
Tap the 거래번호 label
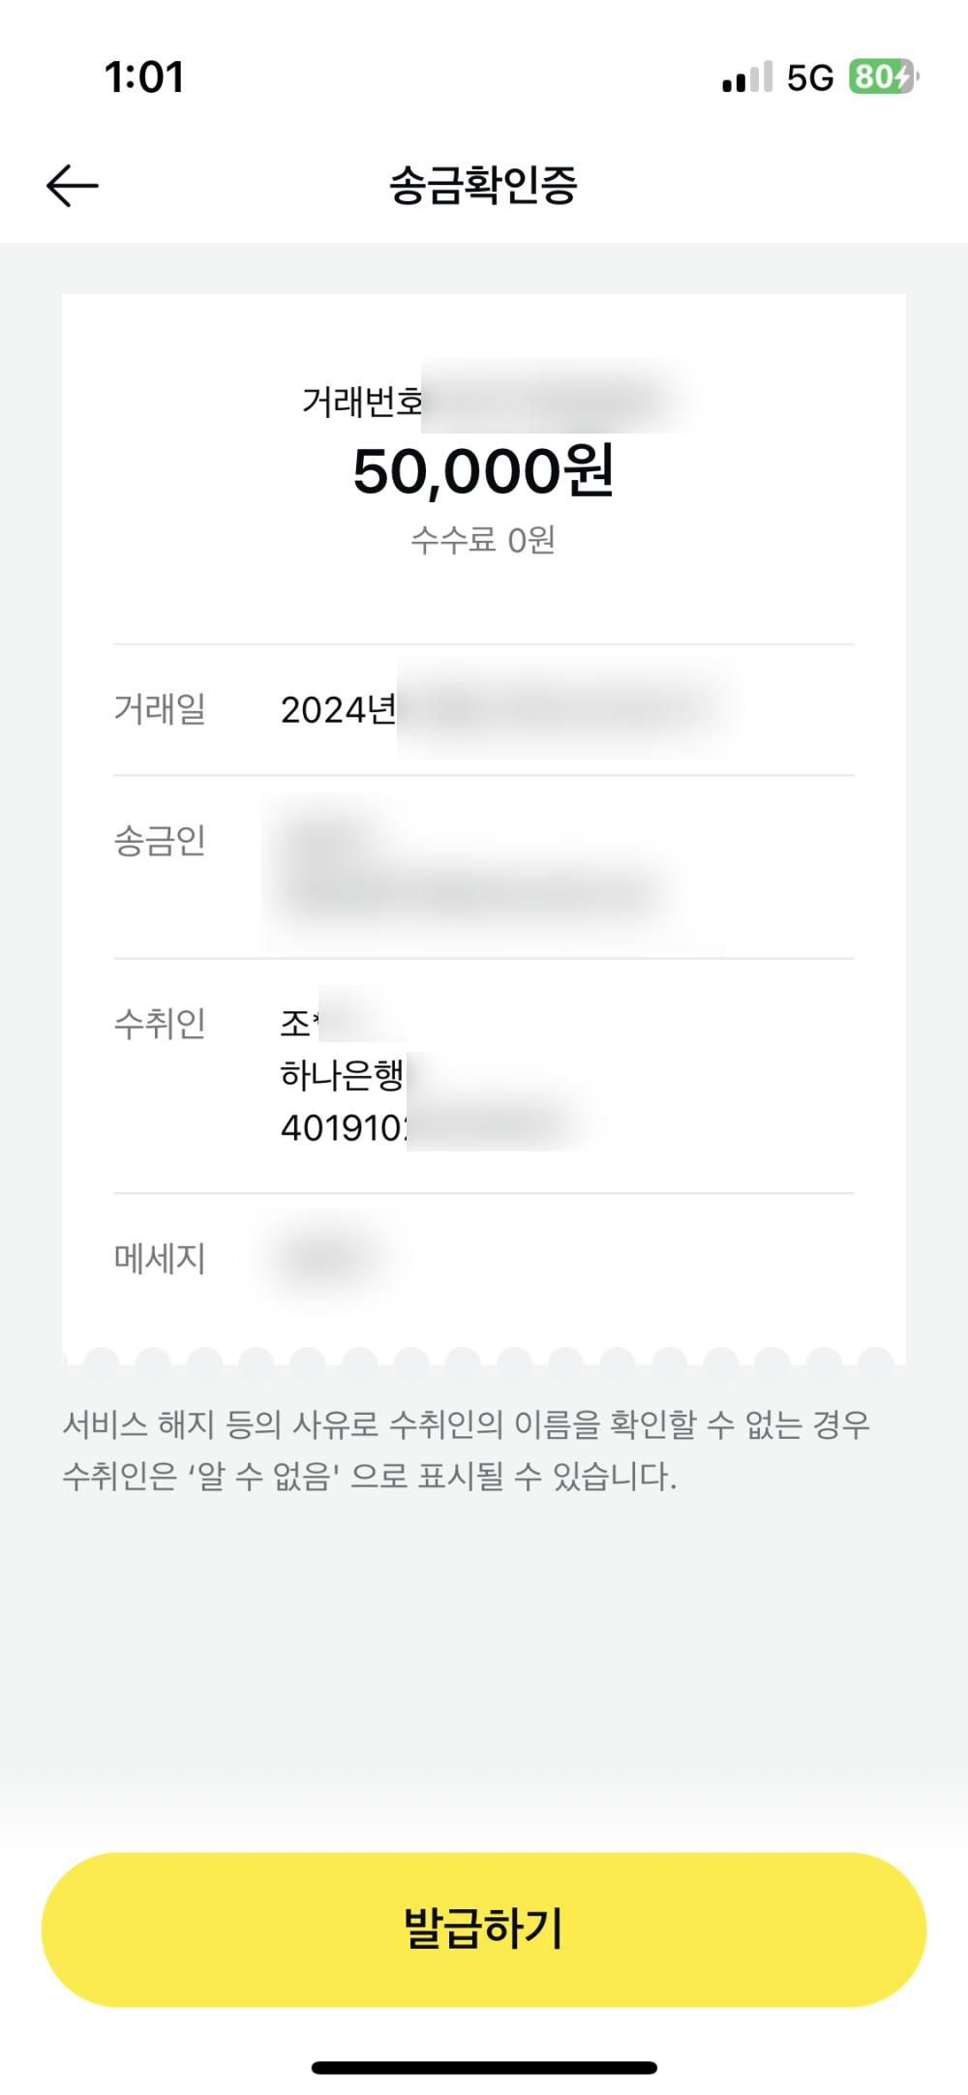(x=362, y=401)
